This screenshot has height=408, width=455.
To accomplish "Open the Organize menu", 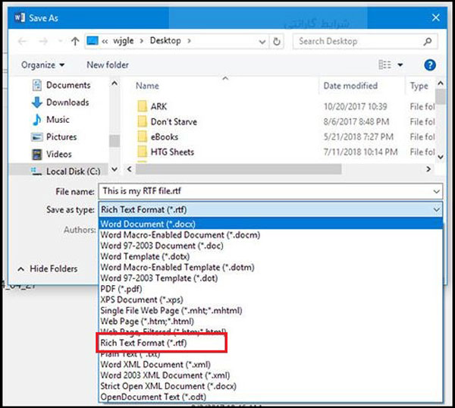I will [42, 64].
